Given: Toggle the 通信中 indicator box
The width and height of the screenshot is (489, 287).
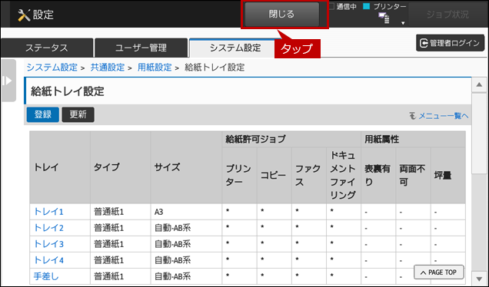Looking at the screenshot, I should tap(332, 6).
